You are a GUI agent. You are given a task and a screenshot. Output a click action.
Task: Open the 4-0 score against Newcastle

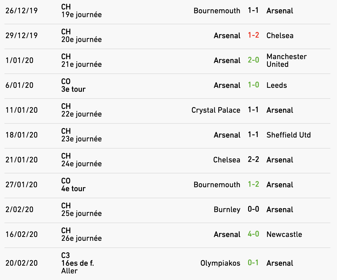[253, 234]
